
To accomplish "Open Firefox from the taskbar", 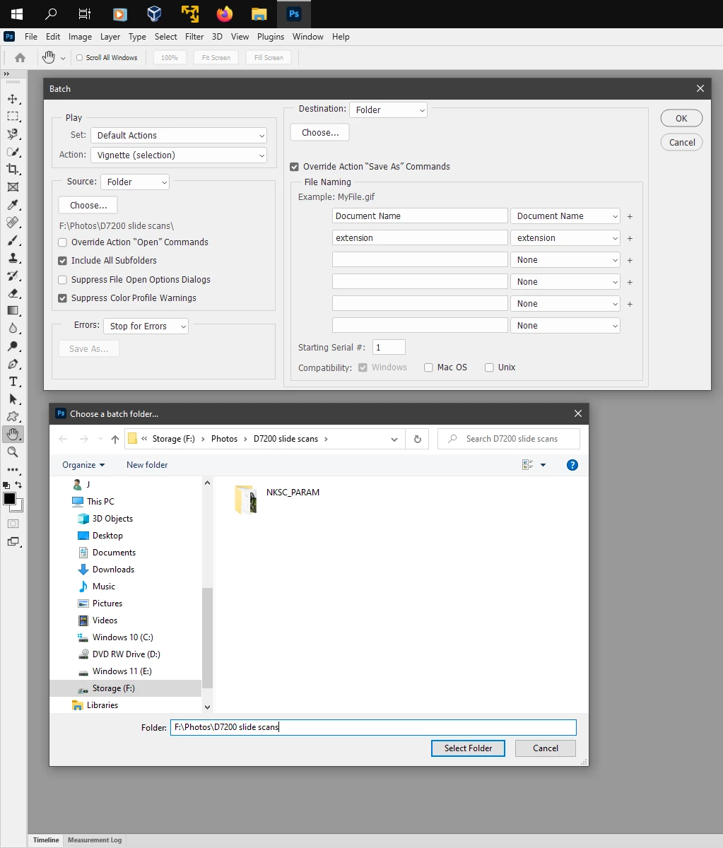I will tap(225, 13).
